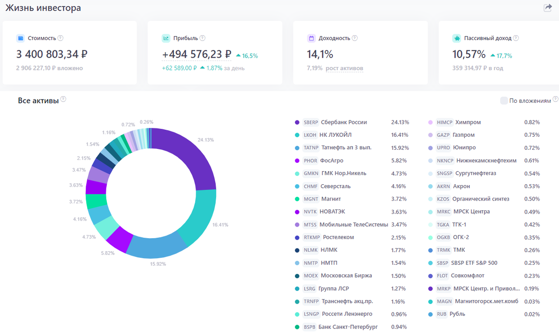Select the ФосАгро legend name
559x334 pixels.
(x=332, y=160)
